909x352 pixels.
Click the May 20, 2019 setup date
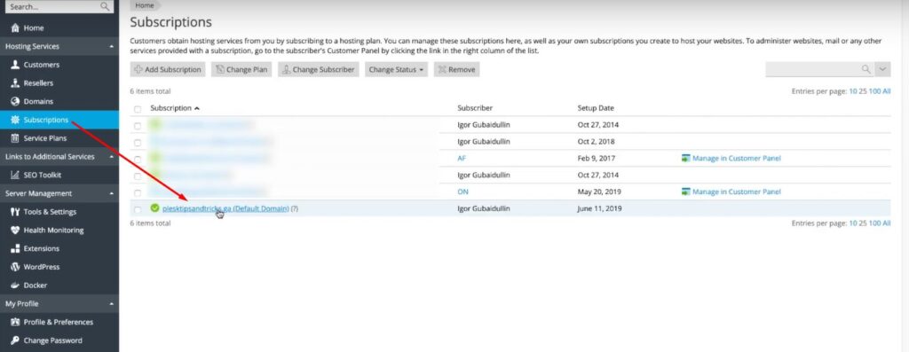coord(599,192)
